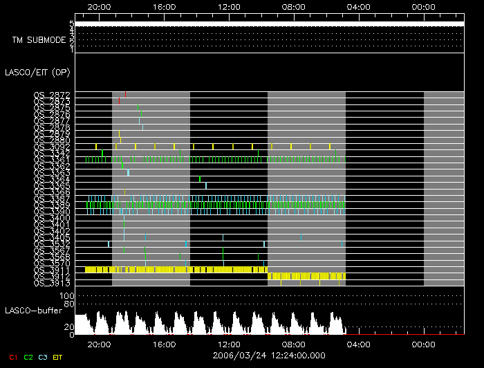This screenshot has width=484, height=368.
Task: Click the OS_3913 row label
Action: (x=52, y=283)
